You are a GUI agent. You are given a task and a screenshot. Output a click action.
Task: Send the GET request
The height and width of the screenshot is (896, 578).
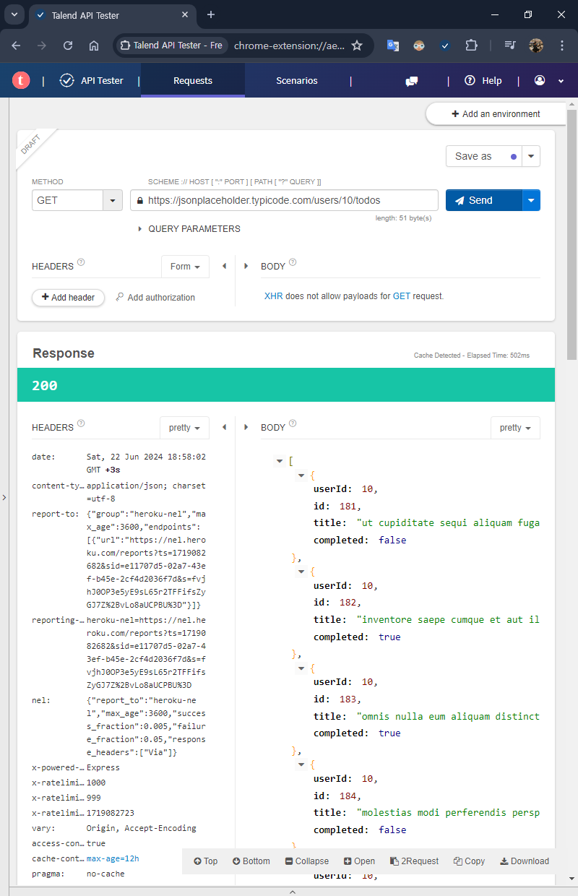click(483, 200)
